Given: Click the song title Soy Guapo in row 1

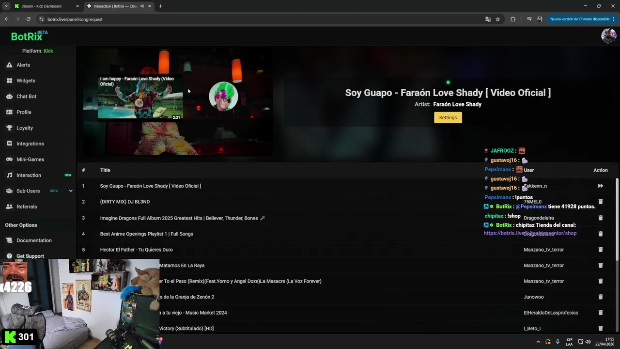Looking at the screenshot, I should 150,186.
